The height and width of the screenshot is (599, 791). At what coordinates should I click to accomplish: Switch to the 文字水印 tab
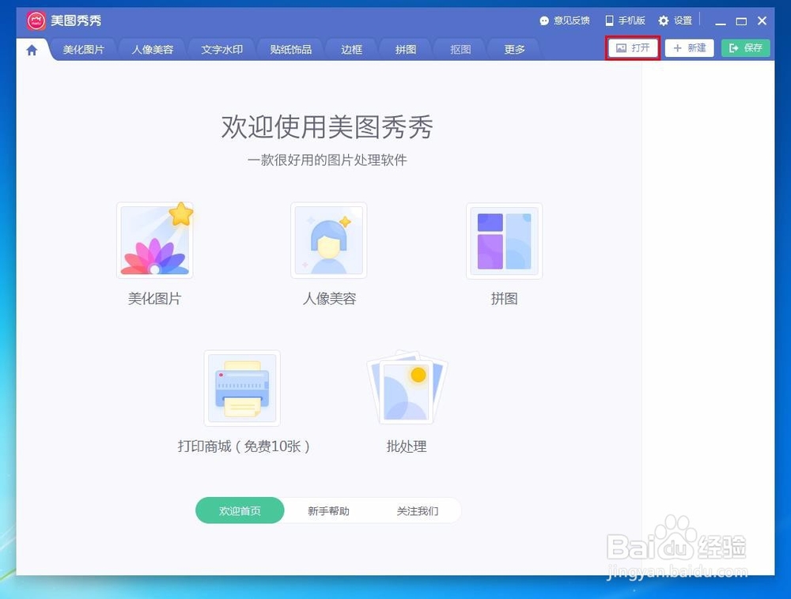click(222, 49)
